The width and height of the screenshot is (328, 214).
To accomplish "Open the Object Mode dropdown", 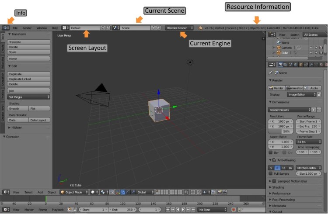I will point(74,192).
